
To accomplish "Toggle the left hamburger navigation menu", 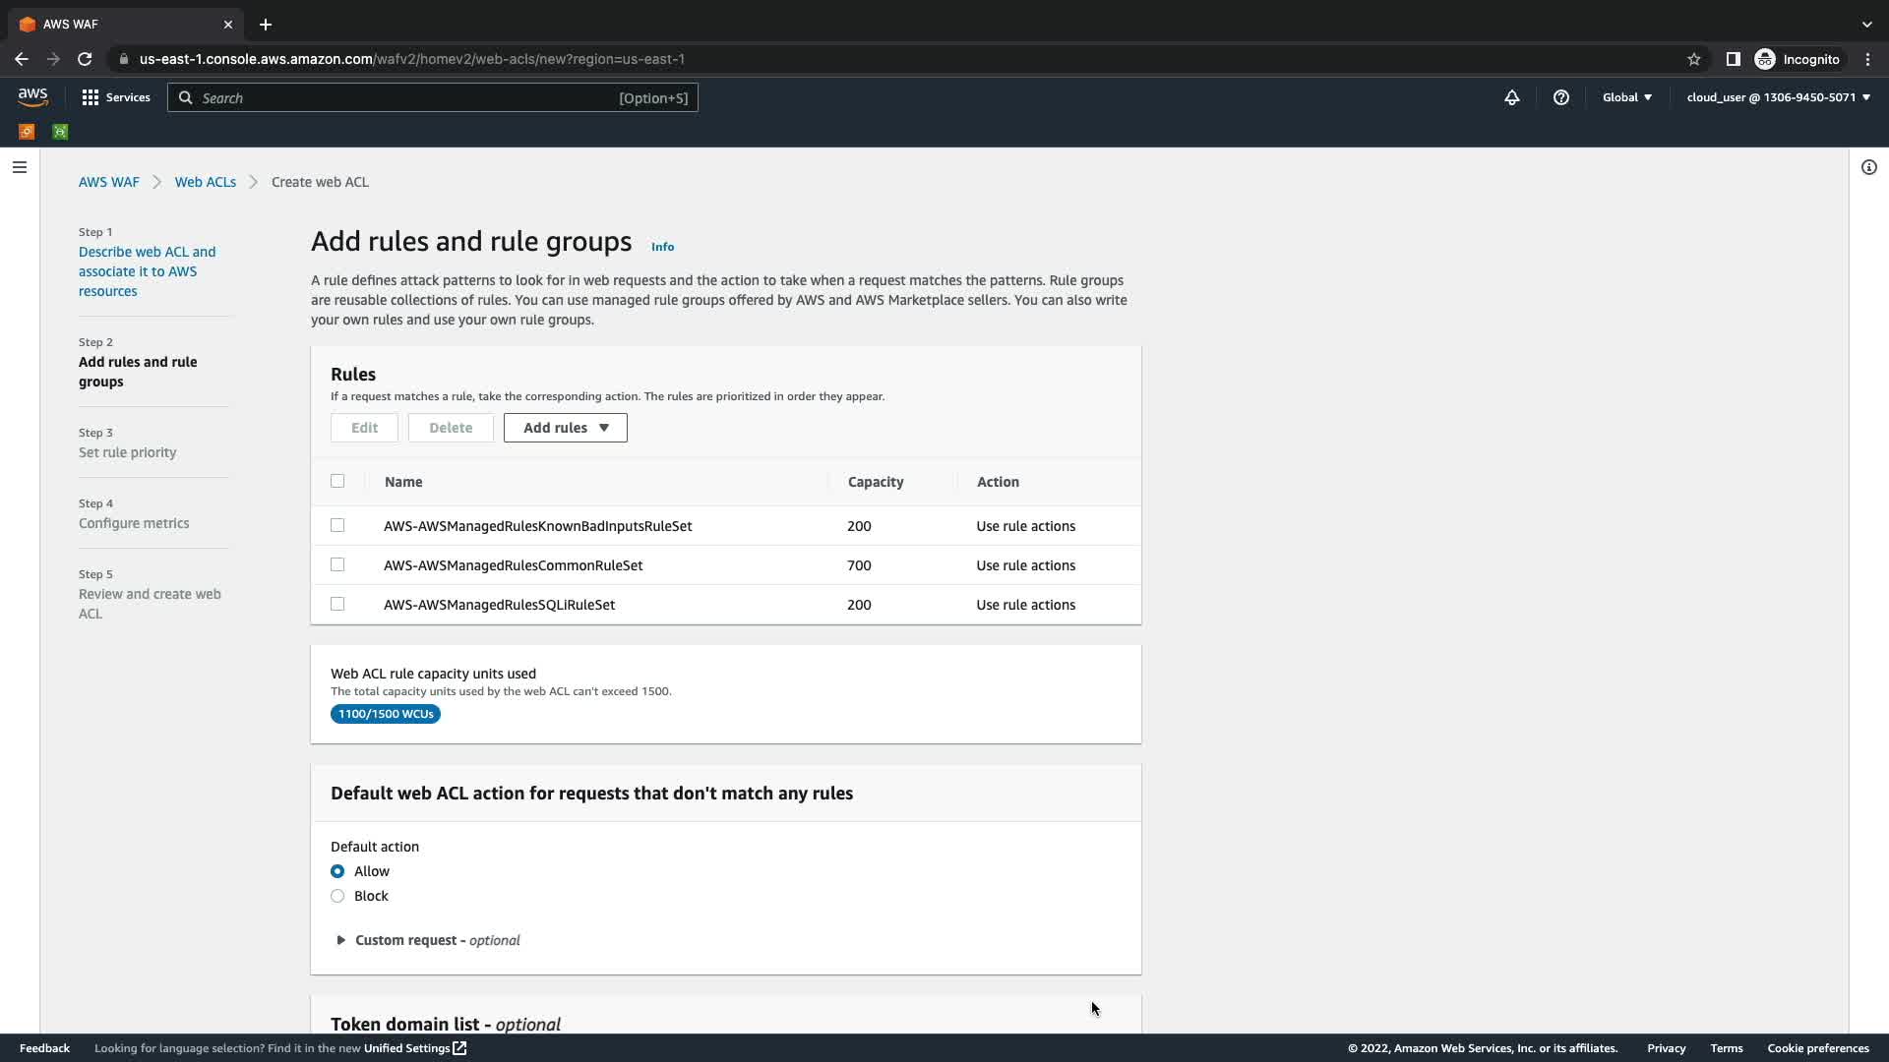I will click(x=20, y=167).
